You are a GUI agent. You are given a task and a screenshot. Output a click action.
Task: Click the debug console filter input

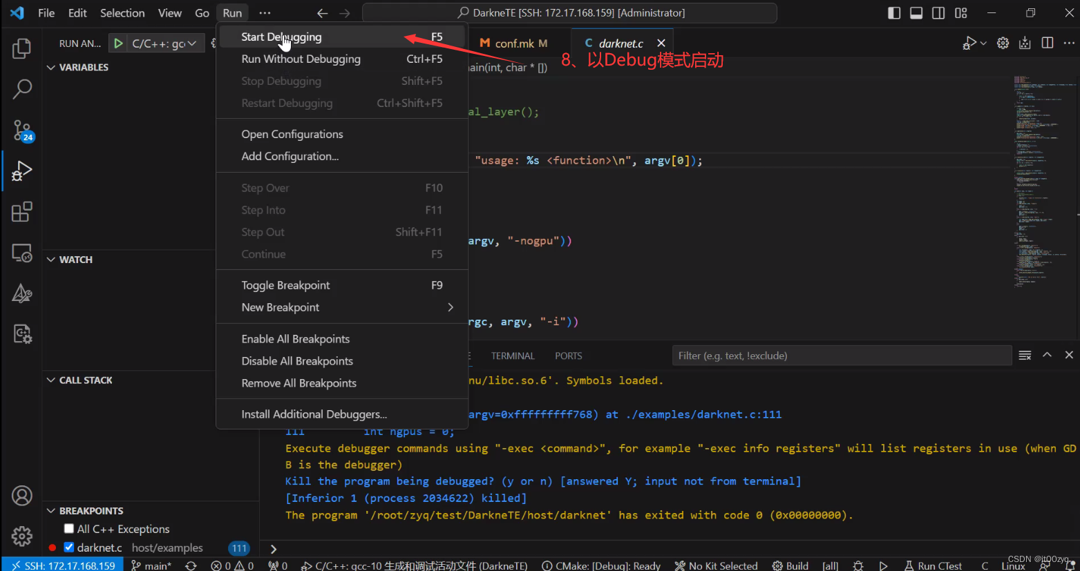[x=842, y=356]
